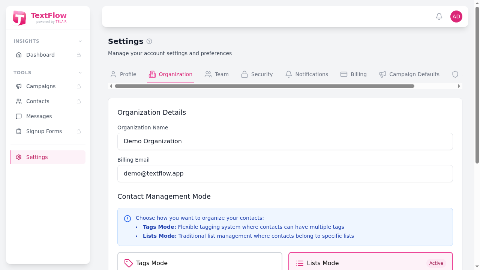The image size is (480, 270).
Task: Click the right arrow to scroll tabs
Action: (x=459, y=86)
